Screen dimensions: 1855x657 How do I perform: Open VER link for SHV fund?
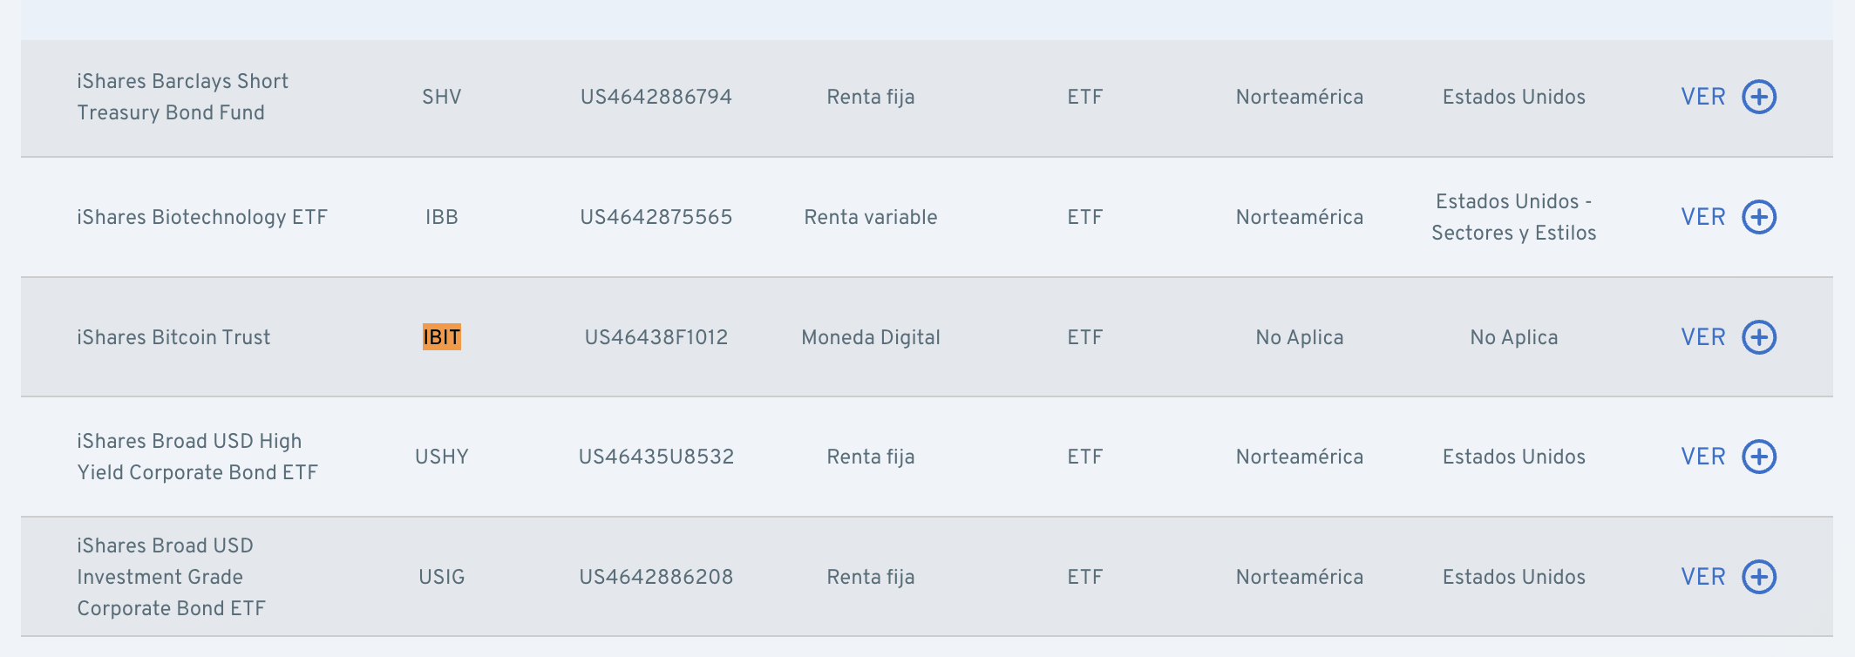tap(1703, 97)
